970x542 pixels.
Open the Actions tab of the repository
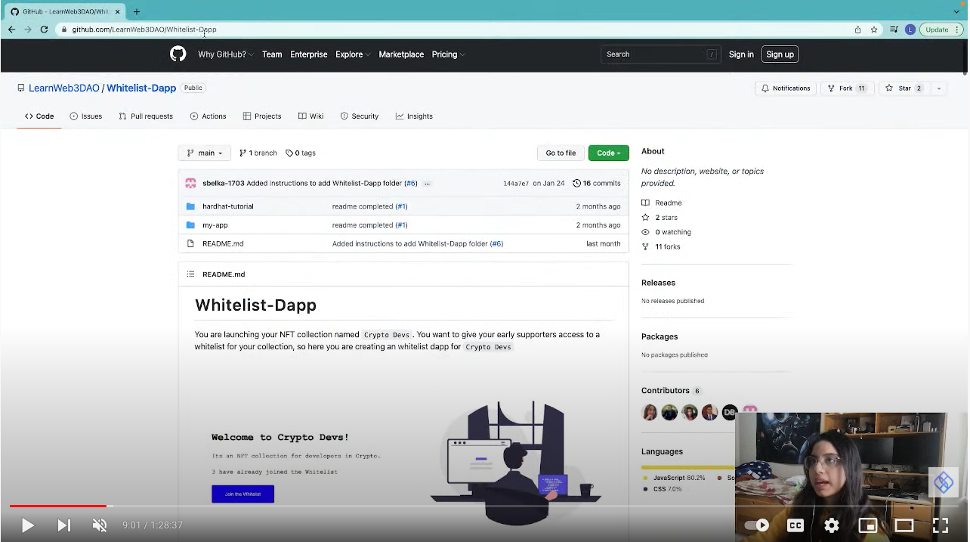tap(208, 116)
